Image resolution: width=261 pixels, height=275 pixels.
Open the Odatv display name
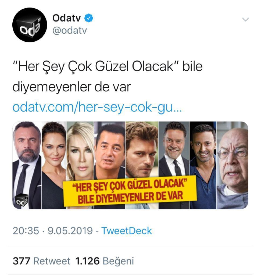[x=66, y=18]
